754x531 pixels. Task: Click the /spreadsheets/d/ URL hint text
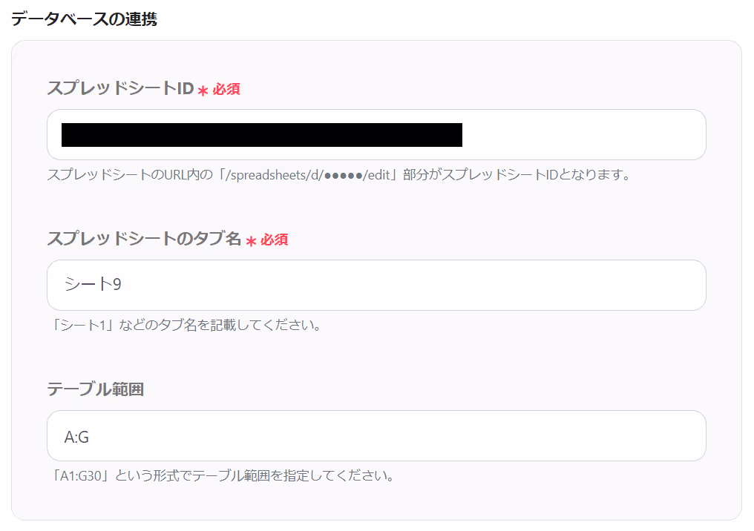(338, 175)
